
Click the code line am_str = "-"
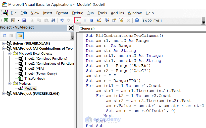coord(101,76)
